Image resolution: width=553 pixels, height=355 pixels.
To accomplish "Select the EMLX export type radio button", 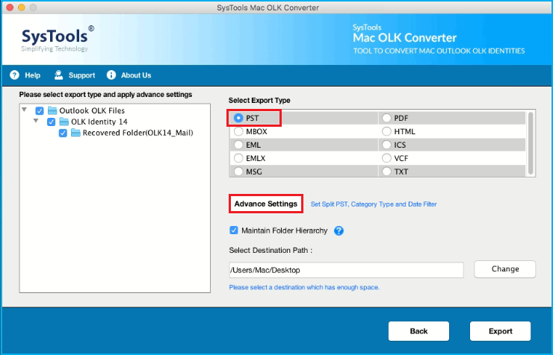I will click(238, 158).
